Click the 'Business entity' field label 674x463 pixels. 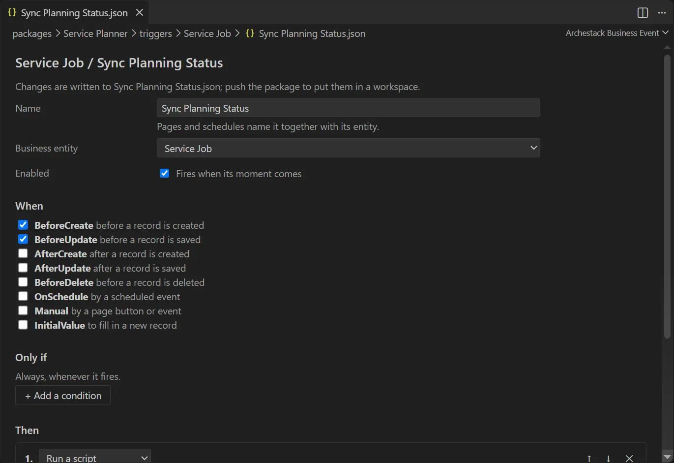(47, 148)
